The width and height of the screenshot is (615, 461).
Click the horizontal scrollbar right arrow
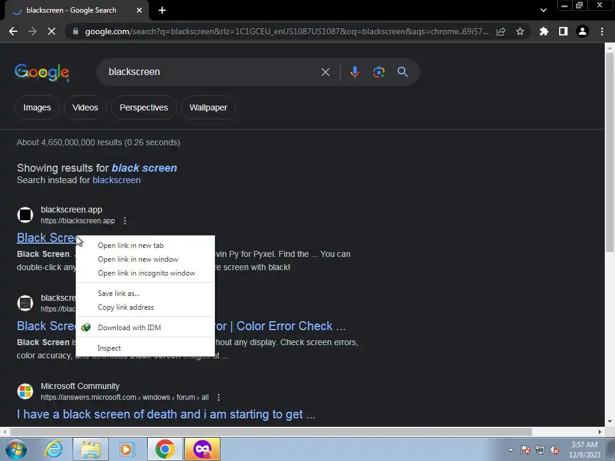(x=600, y=432)
